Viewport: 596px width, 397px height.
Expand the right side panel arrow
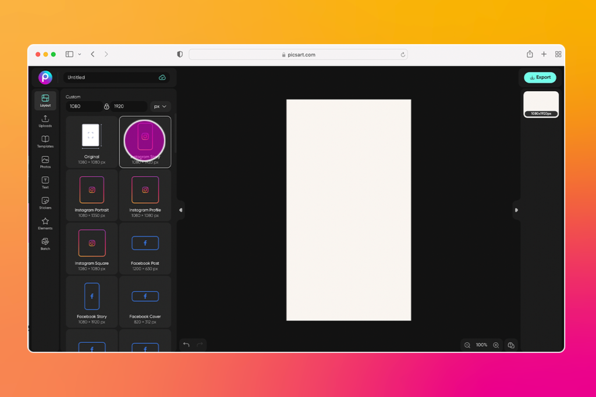click(516, 210)
